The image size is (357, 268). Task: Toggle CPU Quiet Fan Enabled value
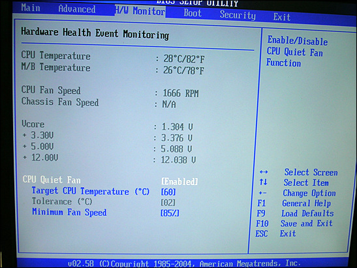coord(179,181)
